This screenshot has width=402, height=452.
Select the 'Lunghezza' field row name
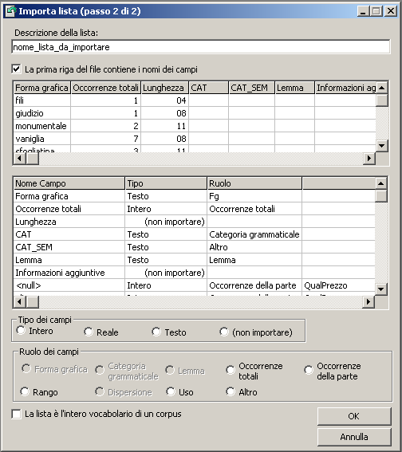[x=69, y=222]
